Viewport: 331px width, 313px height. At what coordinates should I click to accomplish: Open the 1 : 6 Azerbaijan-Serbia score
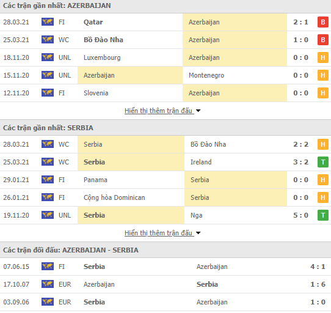pyautogui.click(x=318, y=284)
